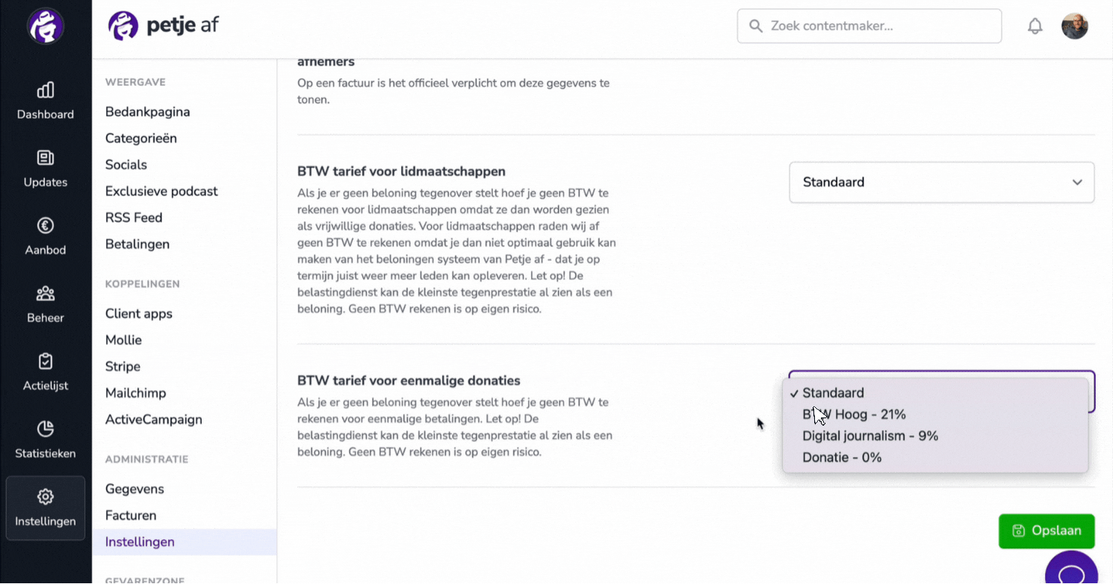Screen dimensions: 1113x584
Task: Click the notification bell icon
Action: tap(1035, 26)
